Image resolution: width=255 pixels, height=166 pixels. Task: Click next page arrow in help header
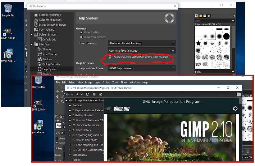tap(235, 109)
